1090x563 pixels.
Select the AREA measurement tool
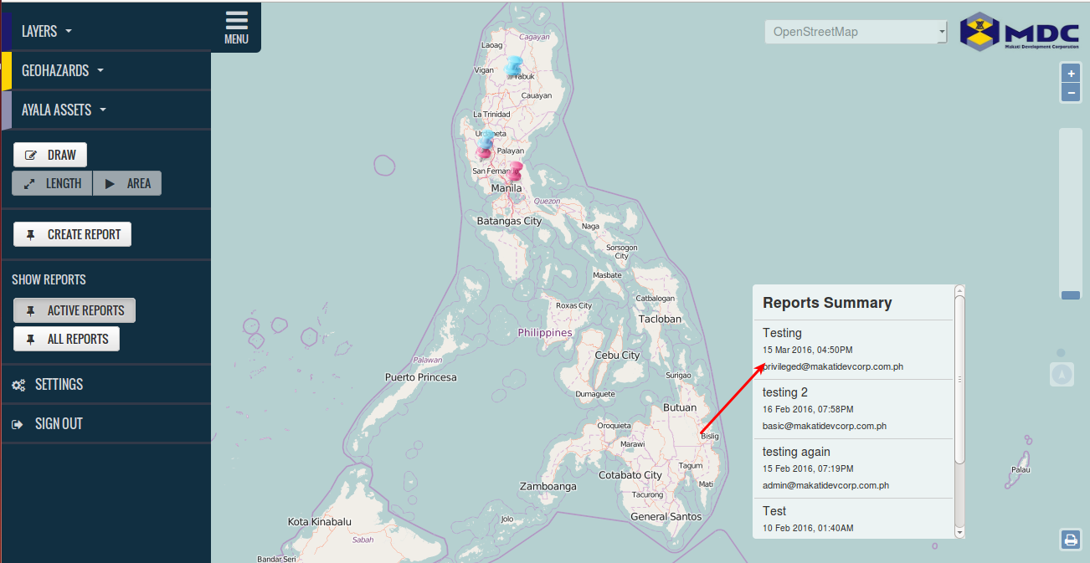click(x=127, y=183)
